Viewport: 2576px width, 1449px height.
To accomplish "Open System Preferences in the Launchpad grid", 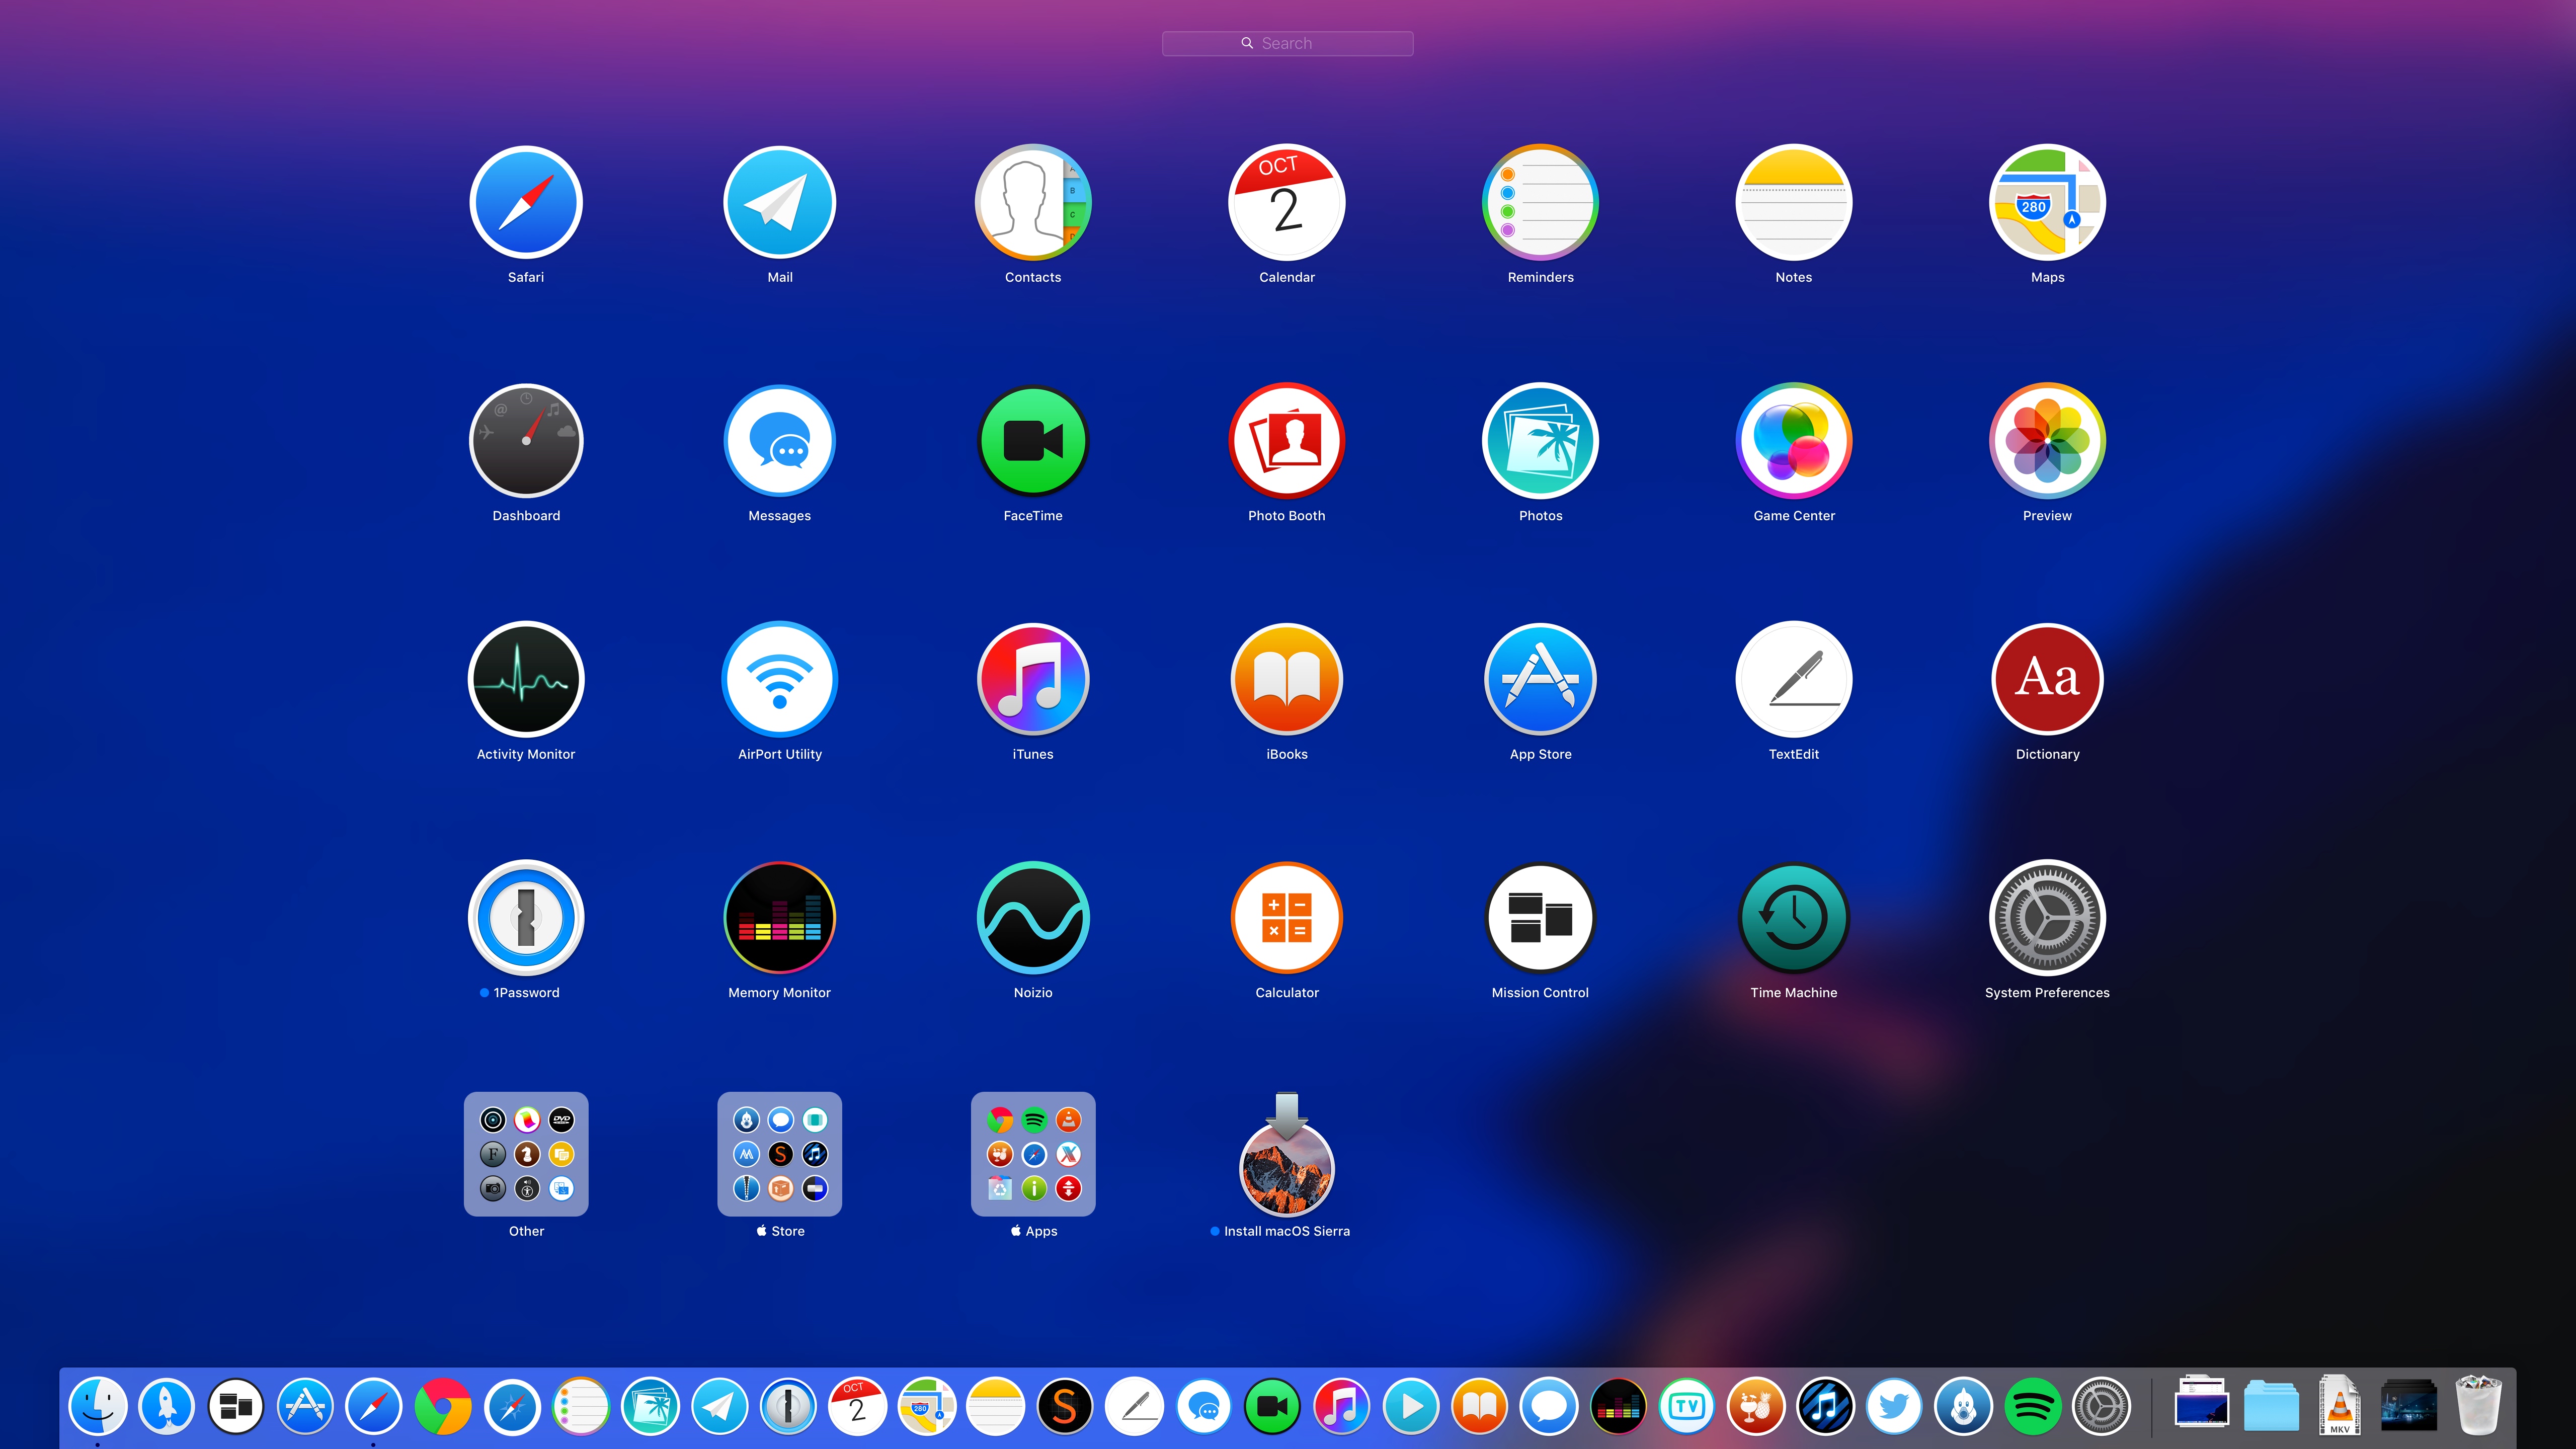I will click(x=2047, y=917).
